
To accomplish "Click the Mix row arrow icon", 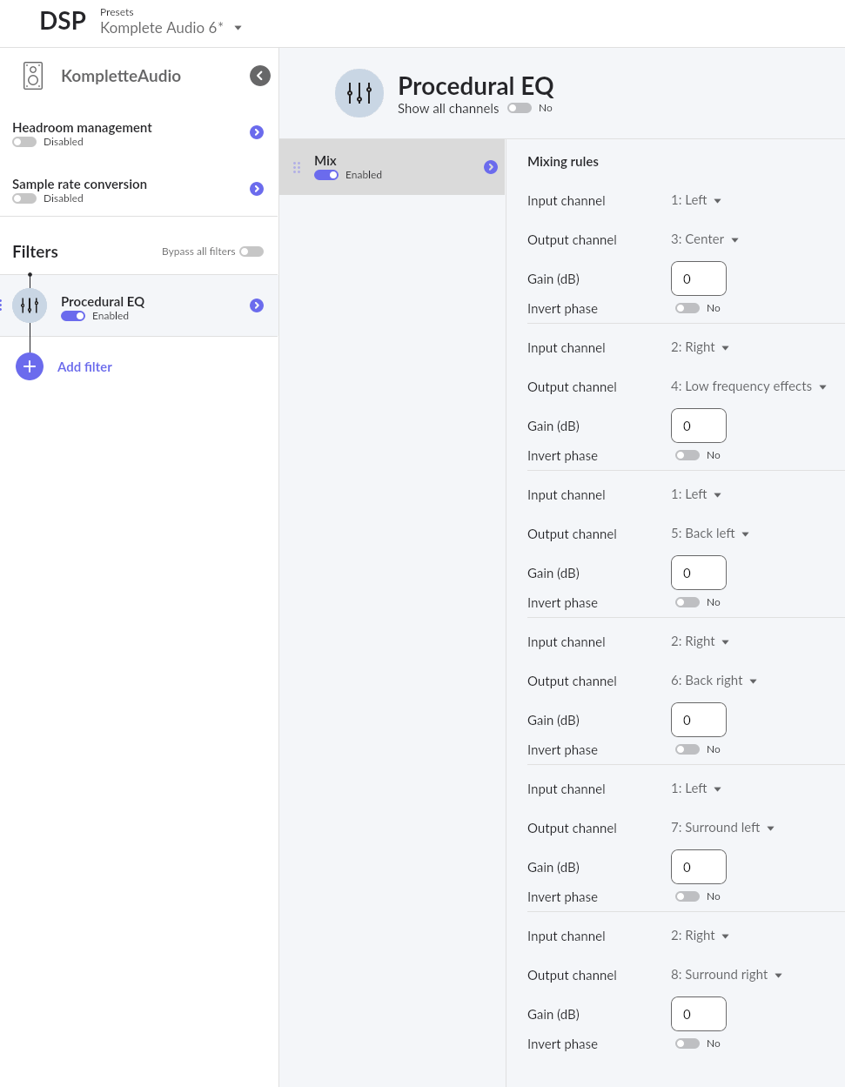I will point(491,167).
